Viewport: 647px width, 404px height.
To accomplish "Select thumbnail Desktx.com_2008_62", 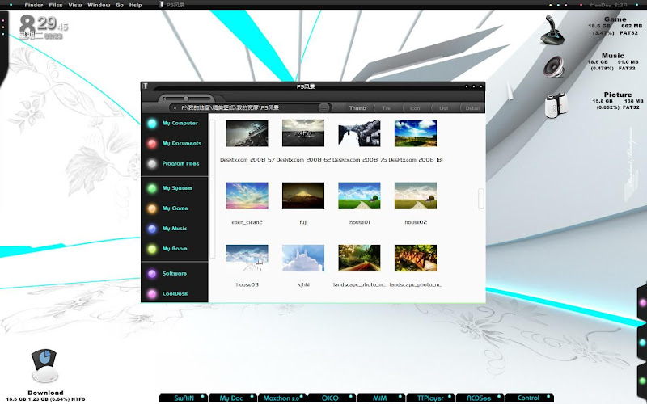I will tap(302, 133).
